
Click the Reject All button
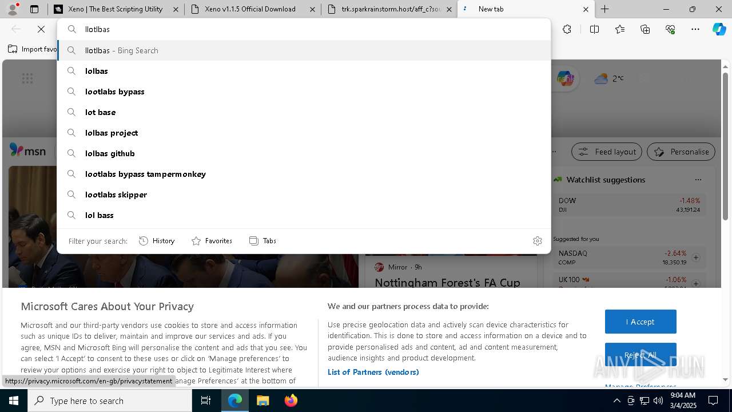point(640,355)
